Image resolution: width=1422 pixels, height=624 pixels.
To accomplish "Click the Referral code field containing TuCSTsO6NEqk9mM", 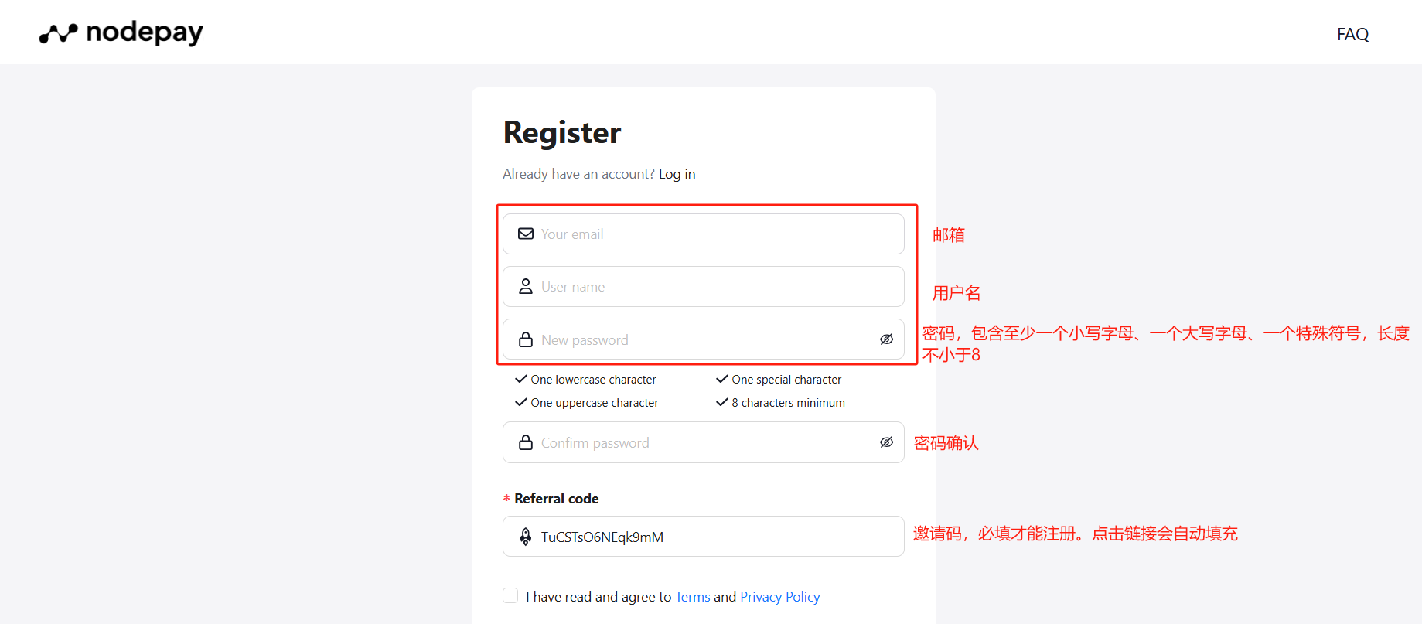I will pos(696,536).
